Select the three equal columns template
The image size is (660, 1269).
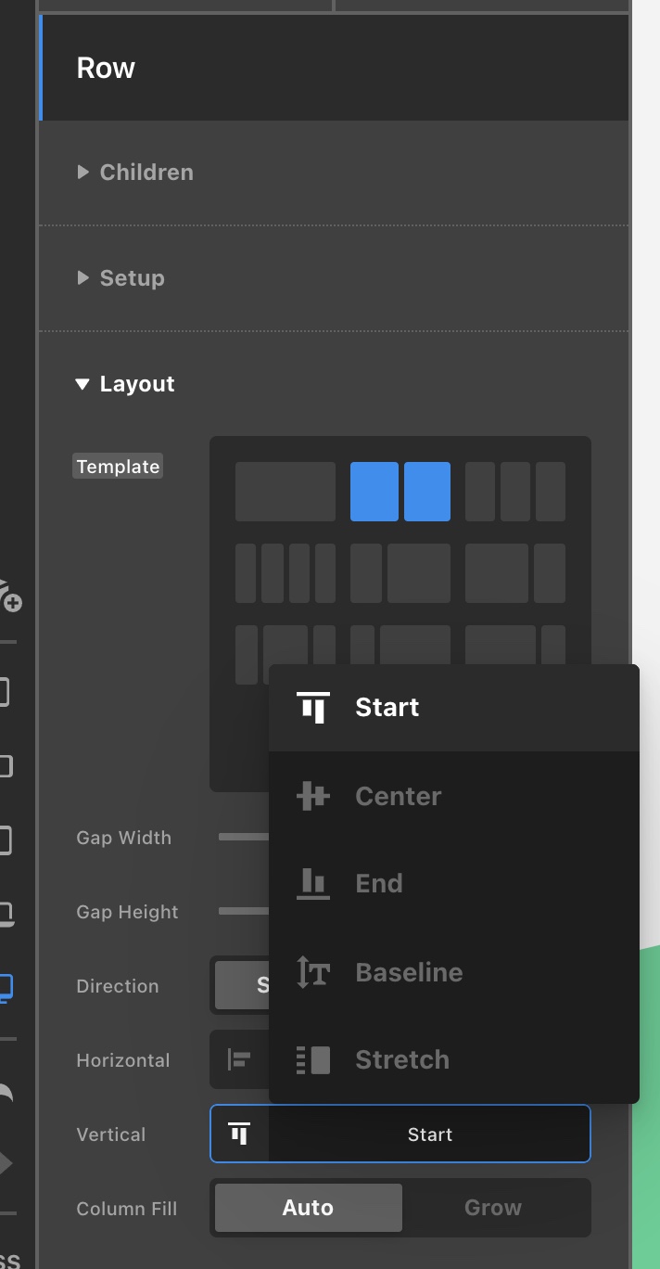click(x=515, y=492)
